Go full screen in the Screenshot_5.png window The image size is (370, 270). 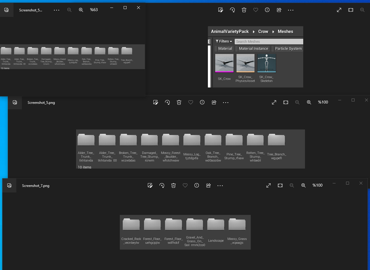274,102
